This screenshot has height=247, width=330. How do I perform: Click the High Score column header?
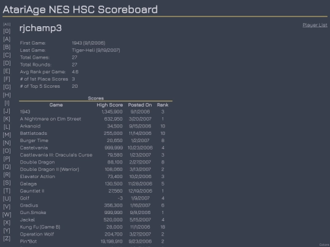click(109, 105)
